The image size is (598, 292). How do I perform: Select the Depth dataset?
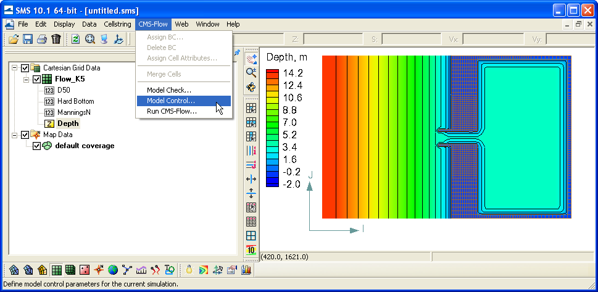(68, 123)
